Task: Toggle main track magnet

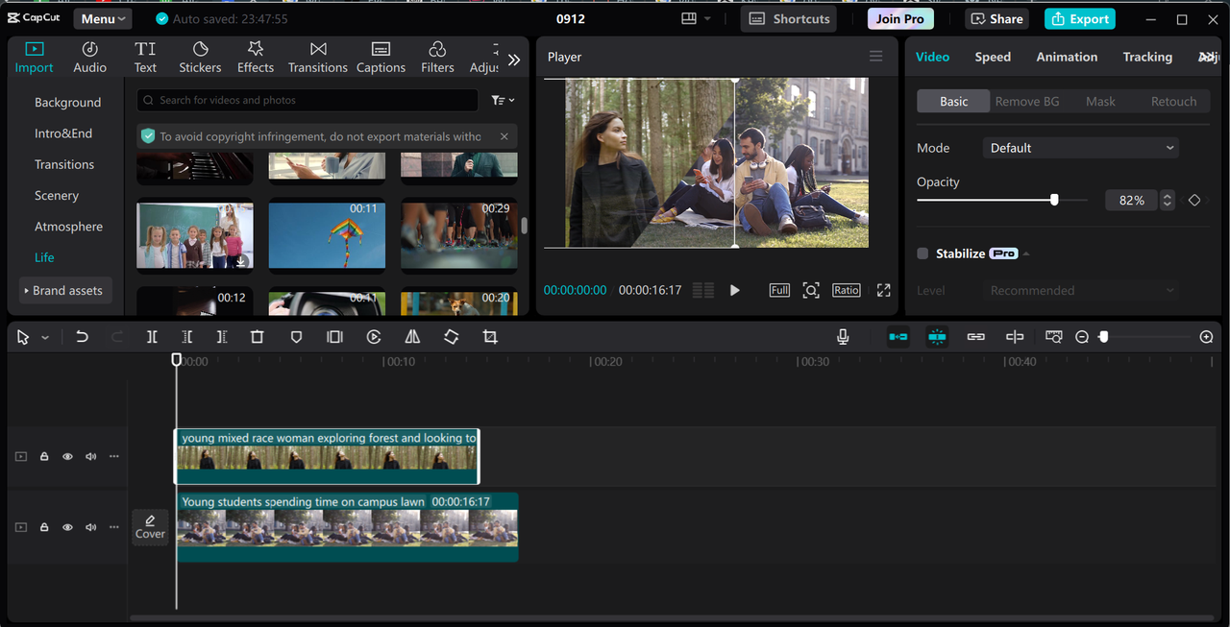Action: pyautogui.click(x=898, y=337)
